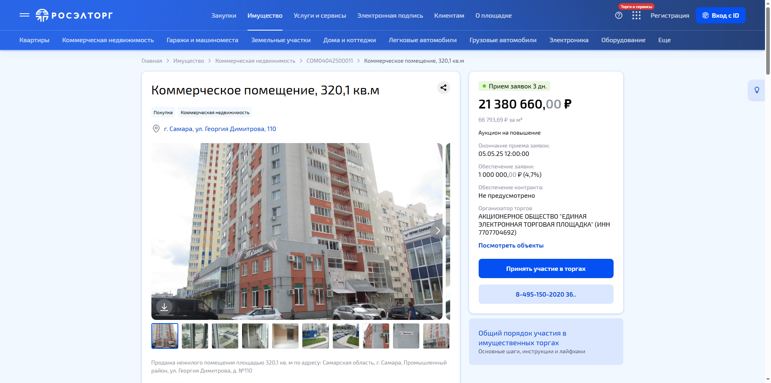Select Грузовые автомобили category
This screenshot has width=771, height=383.
[503, 40]
